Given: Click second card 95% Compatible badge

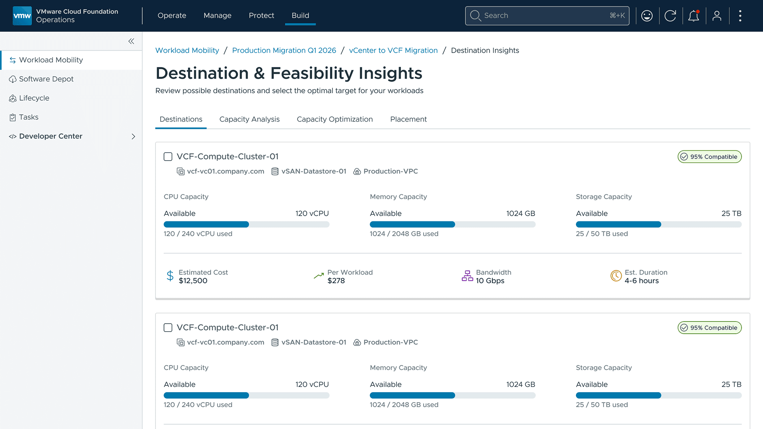Looking at the screenshot, I should click(709, 328).
